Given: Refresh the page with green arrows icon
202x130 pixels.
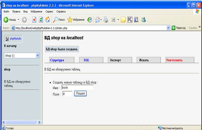Looking at the screenshot, I should [x=41, y=20].
